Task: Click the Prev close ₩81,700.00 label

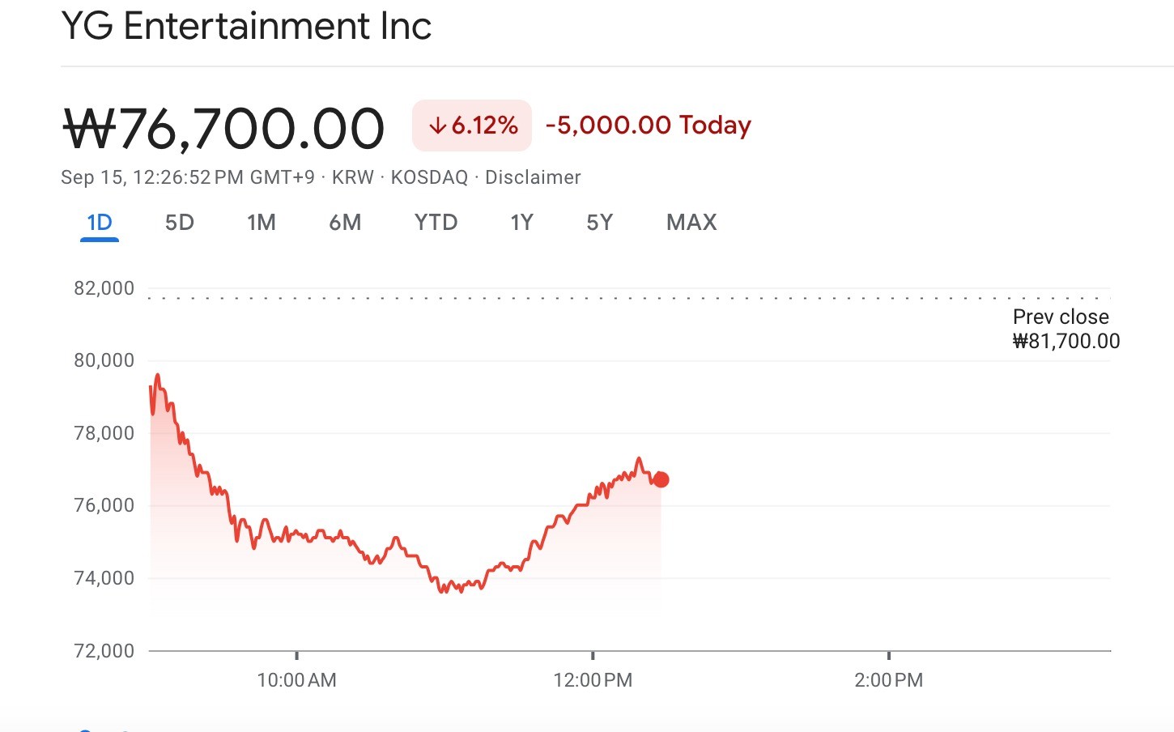Action: click(1065, 329)
